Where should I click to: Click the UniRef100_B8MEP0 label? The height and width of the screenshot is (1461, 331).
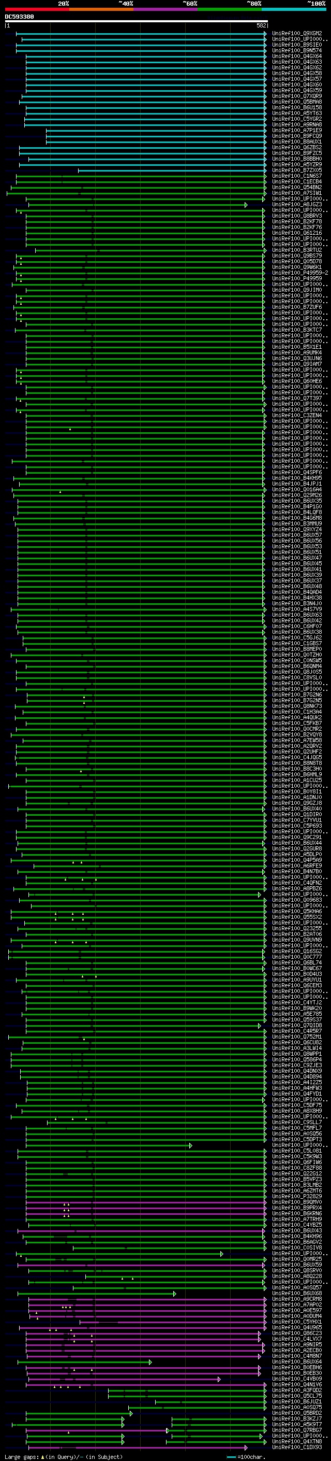coord(297,649)
